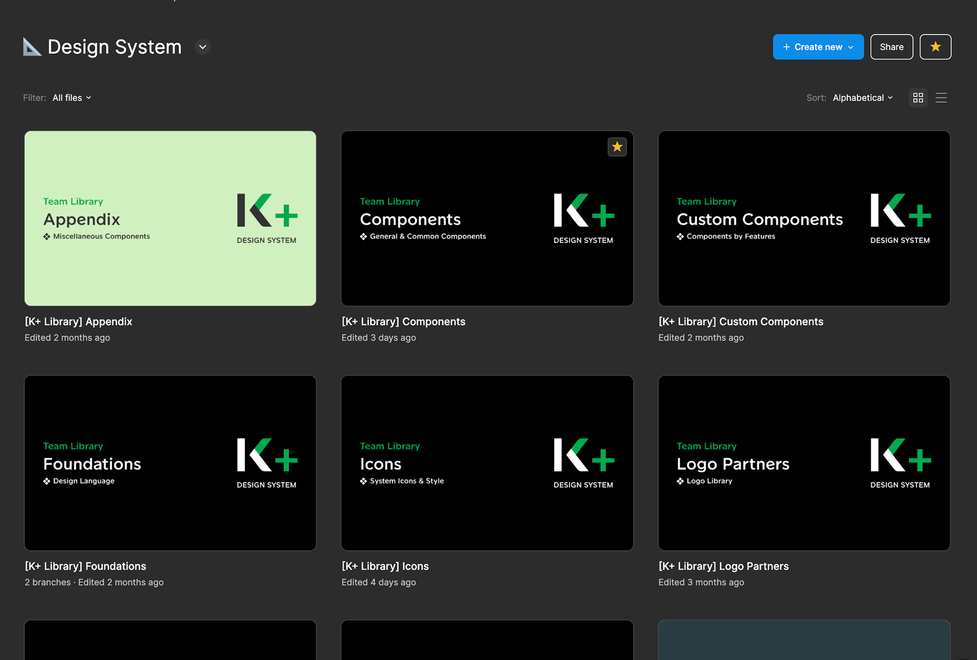Click the [K+ Library] Foundations file name
This screenshot has height=660, width=977.
85,566
